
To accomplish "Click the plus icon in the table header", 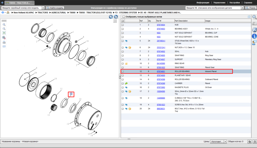I will [123, 21].
